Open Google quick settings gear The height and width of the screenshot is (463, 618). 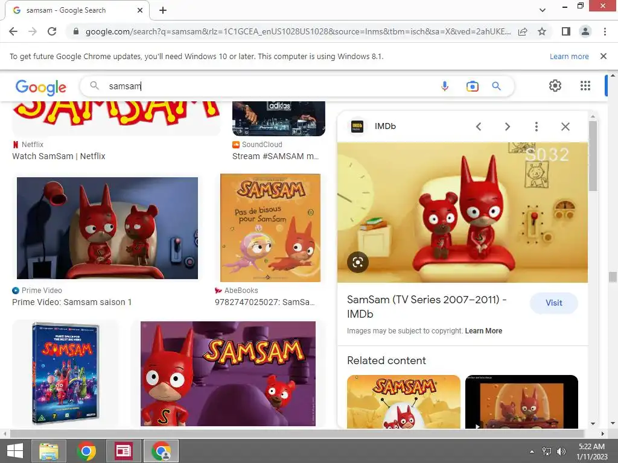[x=555, y=86]
